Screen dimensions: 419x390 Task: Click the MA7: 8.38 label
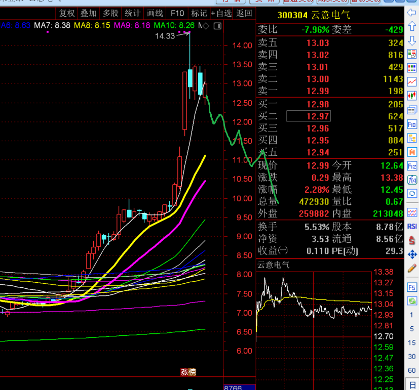pyautogui.click(x=52, y=26)
